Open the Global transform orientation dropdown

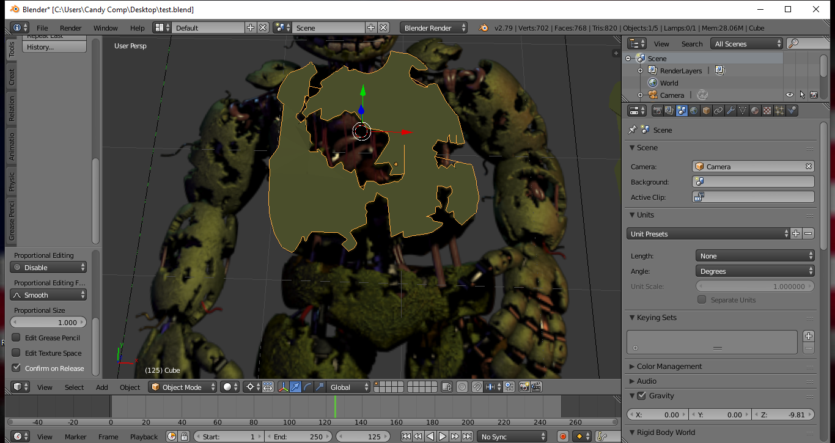(348, 387)
